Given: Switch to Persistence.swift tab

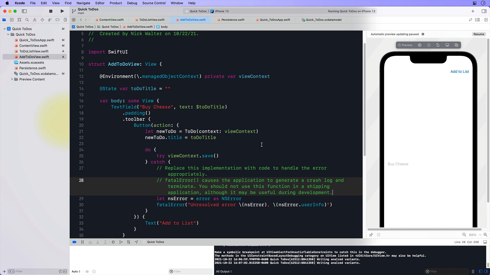Looking at the screenshot, I should point(231,20).
